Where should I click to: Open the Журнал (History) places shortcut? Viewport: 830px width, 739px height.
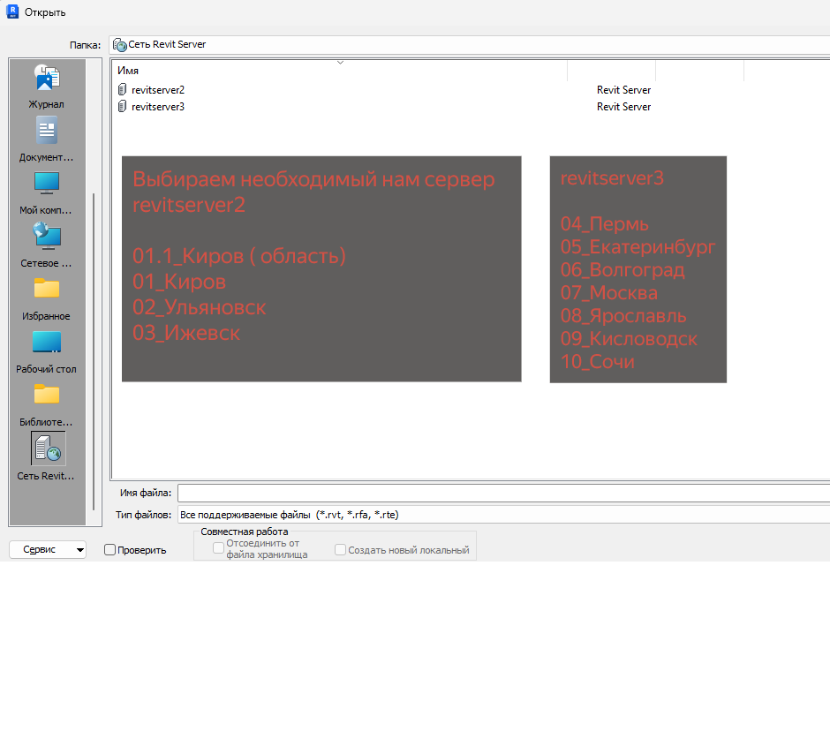[47, 78]
